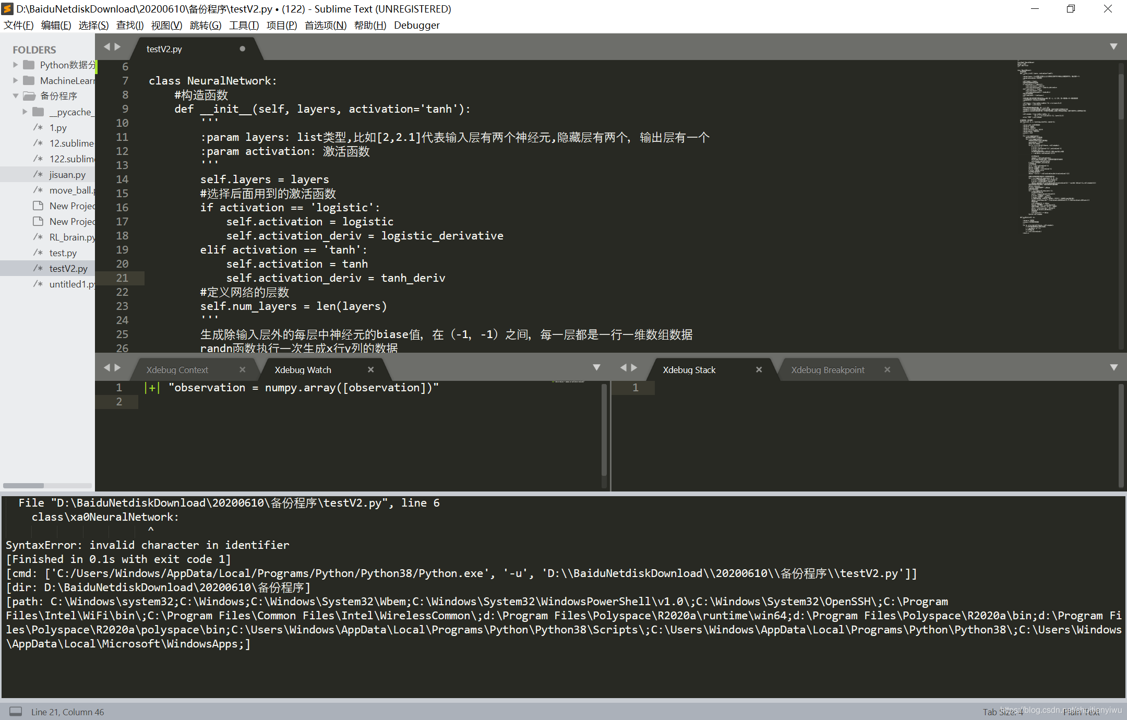
Task: Switch to Xdebug Context tab
Action: coord(177,370)
